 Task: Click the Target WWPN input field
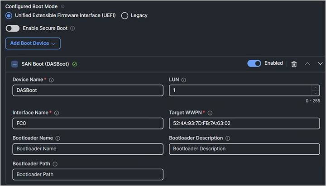coord(244,124)
